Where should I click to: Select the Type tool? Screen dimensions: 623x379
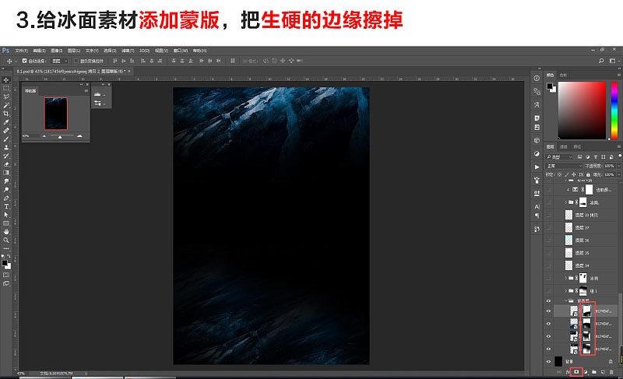6,206
